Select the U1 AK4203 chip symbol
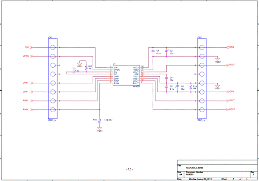This screenshot has width=259, height=181. pyautogui.click(x=126, y=75)
